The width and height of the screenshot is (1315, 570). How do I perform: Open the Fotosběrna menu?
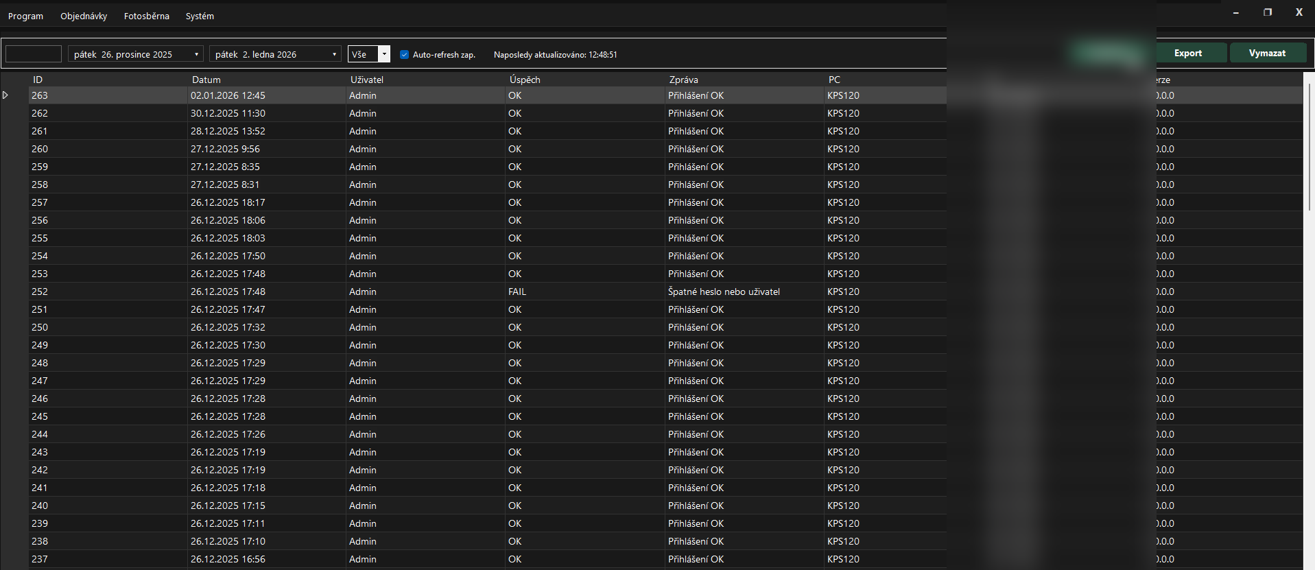click(x=146, y=16)
